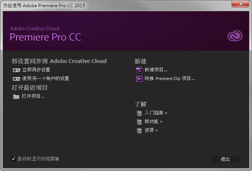252x171 pixels.
Task: Click the 打开最近项目 heading
Action: (30, 88)
